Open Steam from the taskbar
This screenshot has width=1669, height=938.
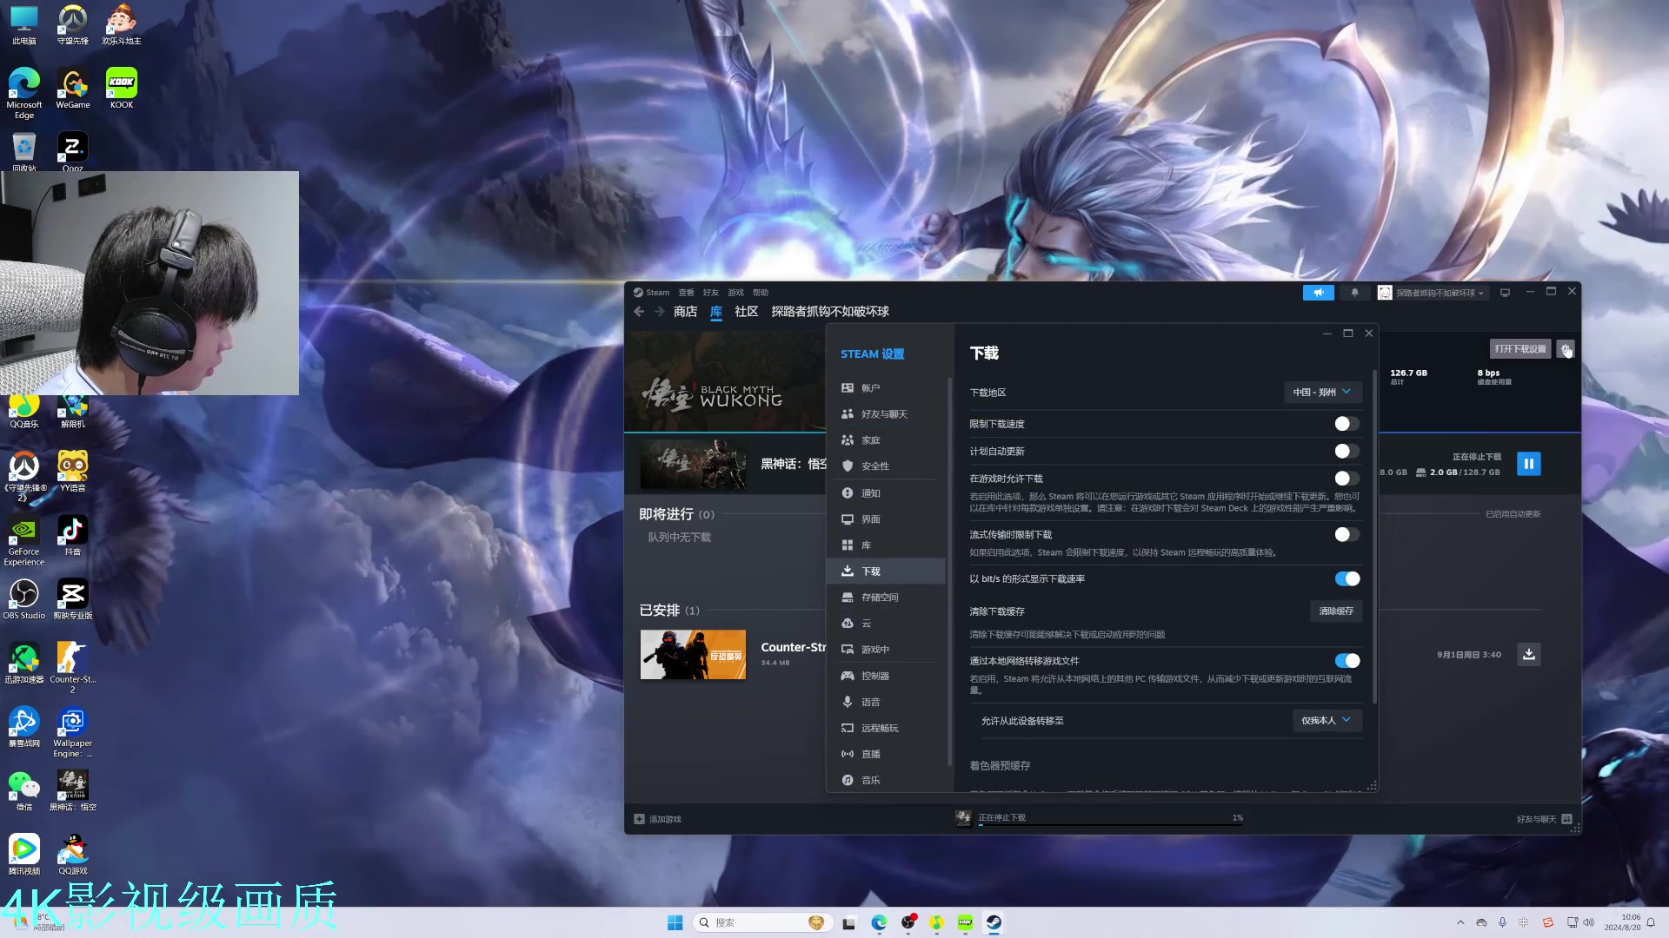pyautogui.click(x=994, y=922)
